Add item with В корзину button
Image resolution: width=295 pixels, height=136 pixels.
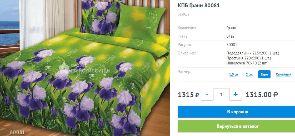tap(237, 112)
